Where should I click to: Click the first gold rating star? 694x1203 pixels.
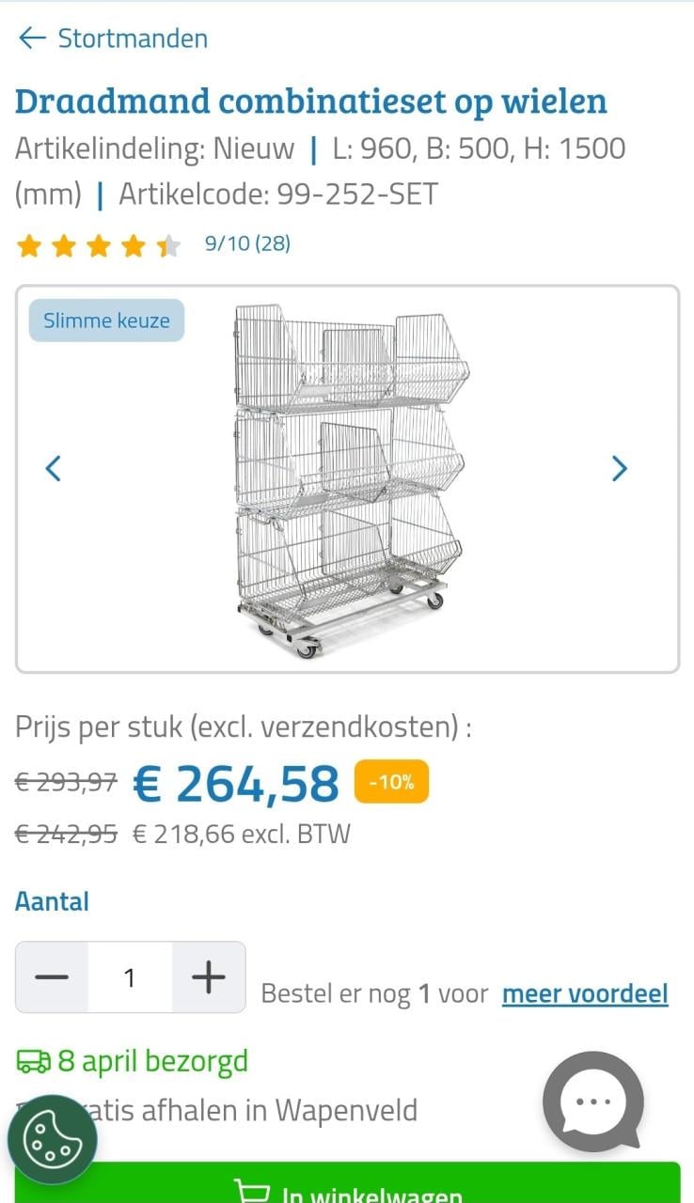click(29, 244)
